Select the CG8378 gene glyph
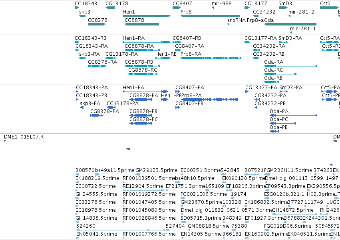Screen dimensions: 340x240 pos(97,24)
